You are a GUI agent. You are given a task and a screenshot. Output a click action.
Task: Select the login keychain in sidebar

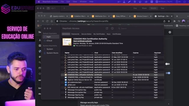51,37
